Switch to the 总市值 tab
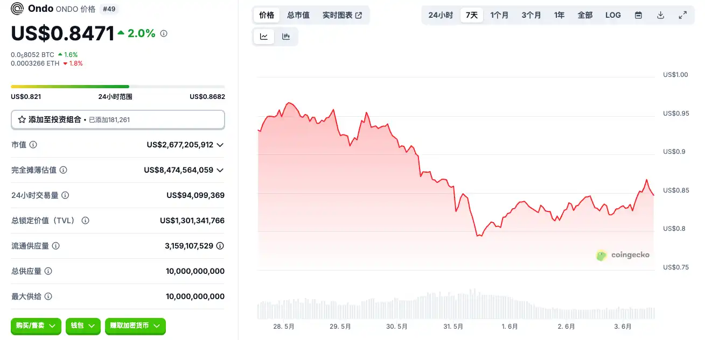Screen dimensions: 705x340 pyautogui.click(x=298, y=15)
